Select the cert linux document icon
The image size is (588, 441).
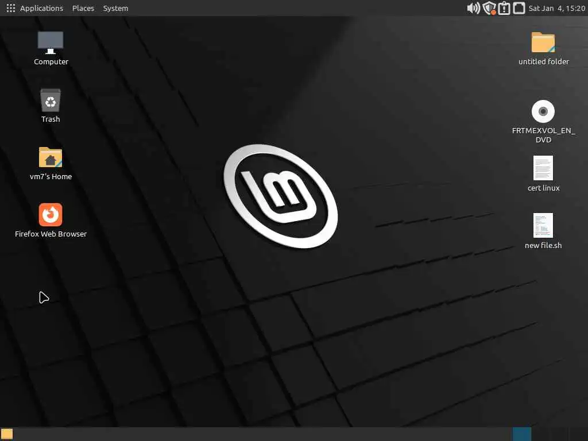click(x=543, y=168)
